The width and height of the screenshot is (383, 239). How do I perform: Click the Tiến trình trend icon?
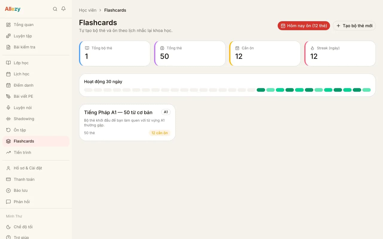tap(8, 152)
